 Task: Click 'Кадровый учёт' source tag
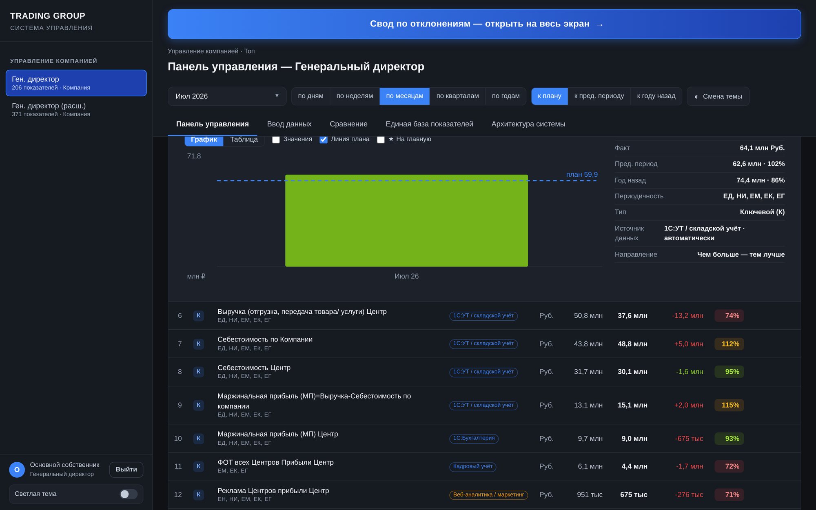(x=472, y=466)
